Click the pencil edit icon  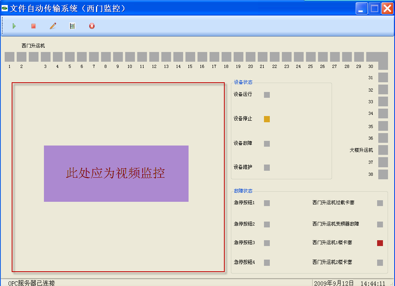pyautogui.click(x=53, y=26)
